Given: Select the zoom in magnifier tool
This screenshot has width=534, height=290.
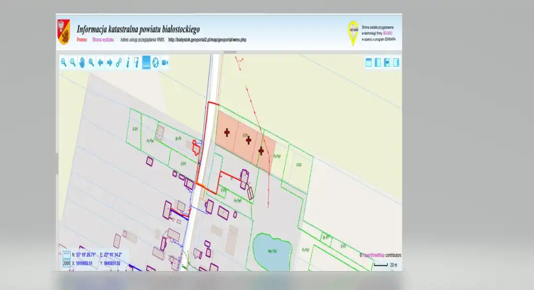Looking at the screenshot, I should [x=63, y=62].
